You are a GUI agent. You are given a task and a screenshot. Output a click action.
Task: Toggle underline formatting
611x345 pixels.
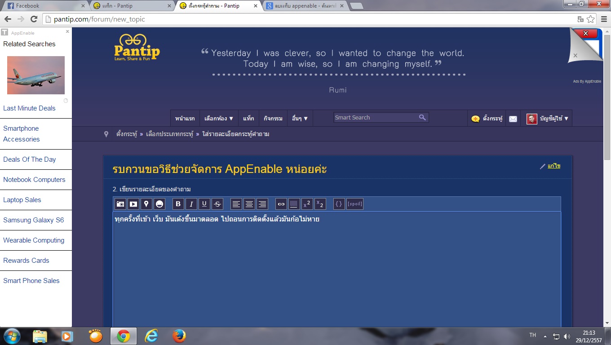(x=204, y=204)
